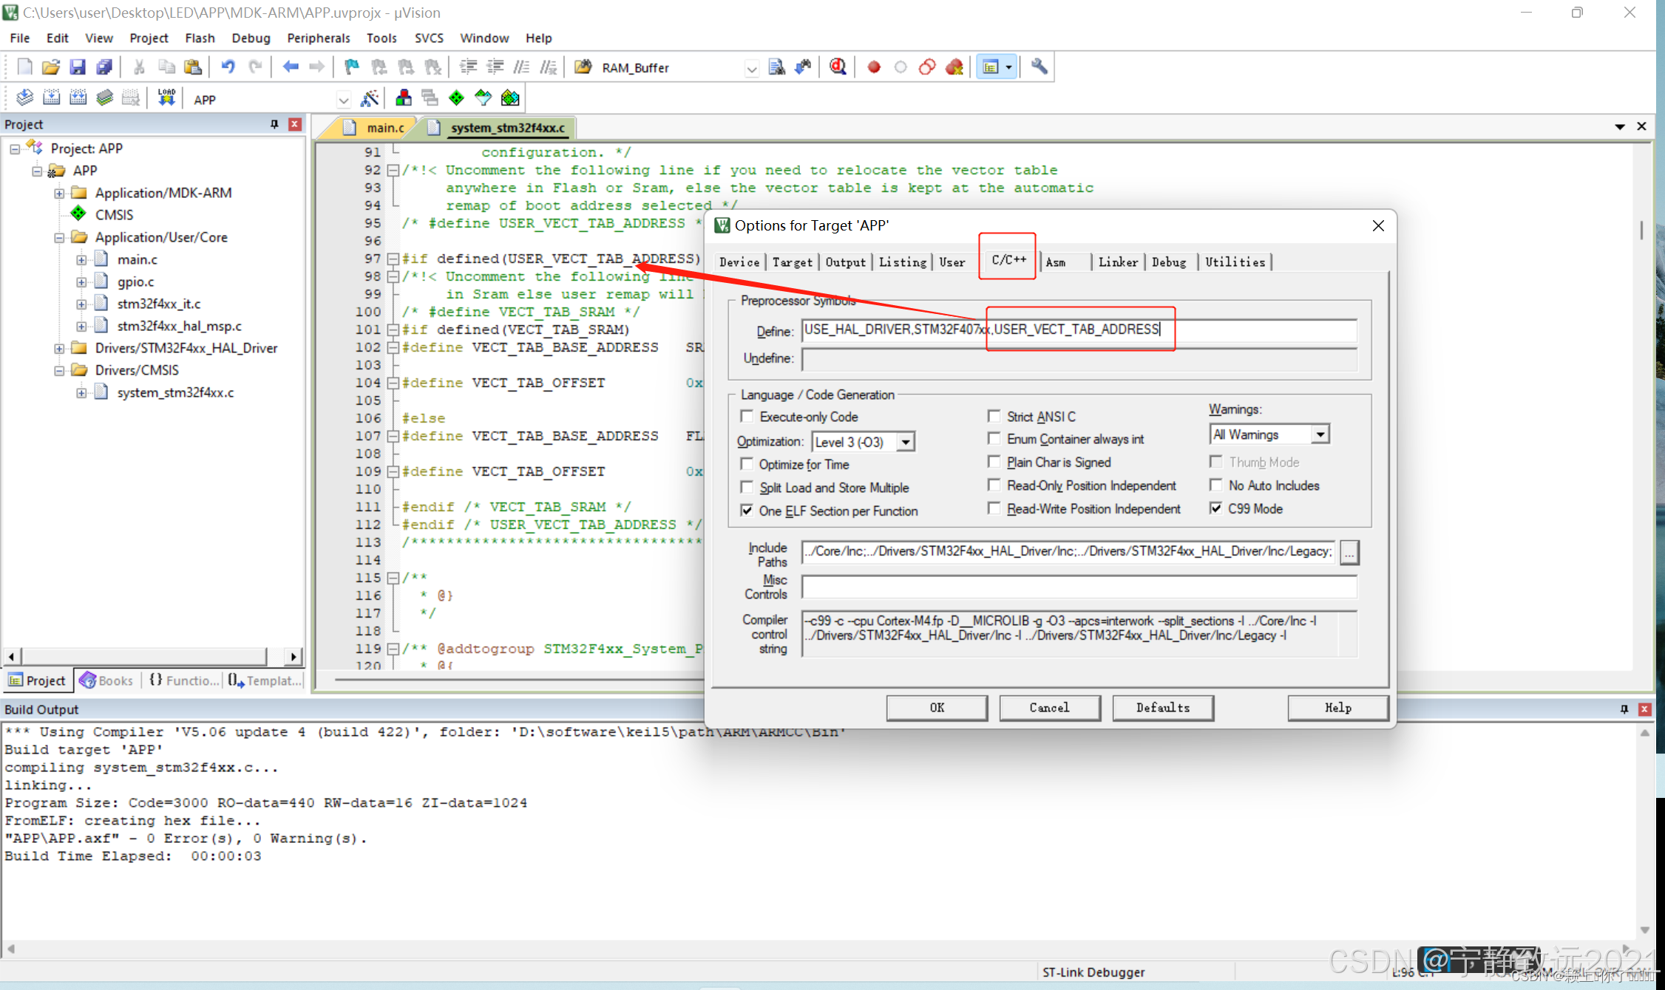Click the Help button in the dialog
This screenshot has width=1665, height=990.
[x=1337, y=707]
